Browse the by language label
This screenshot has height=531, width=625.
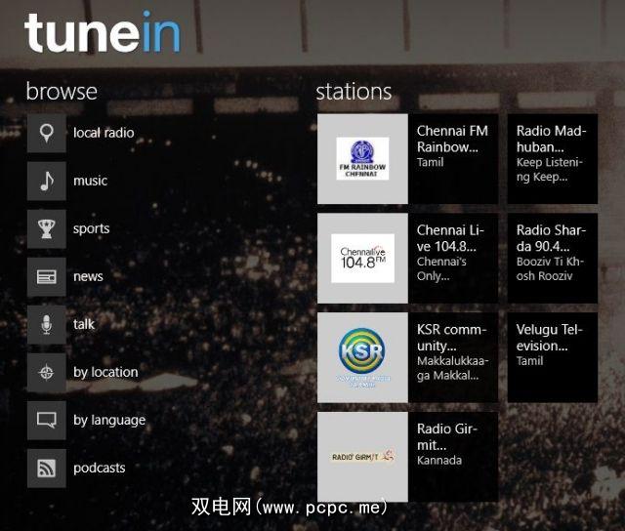coord(109,421)
